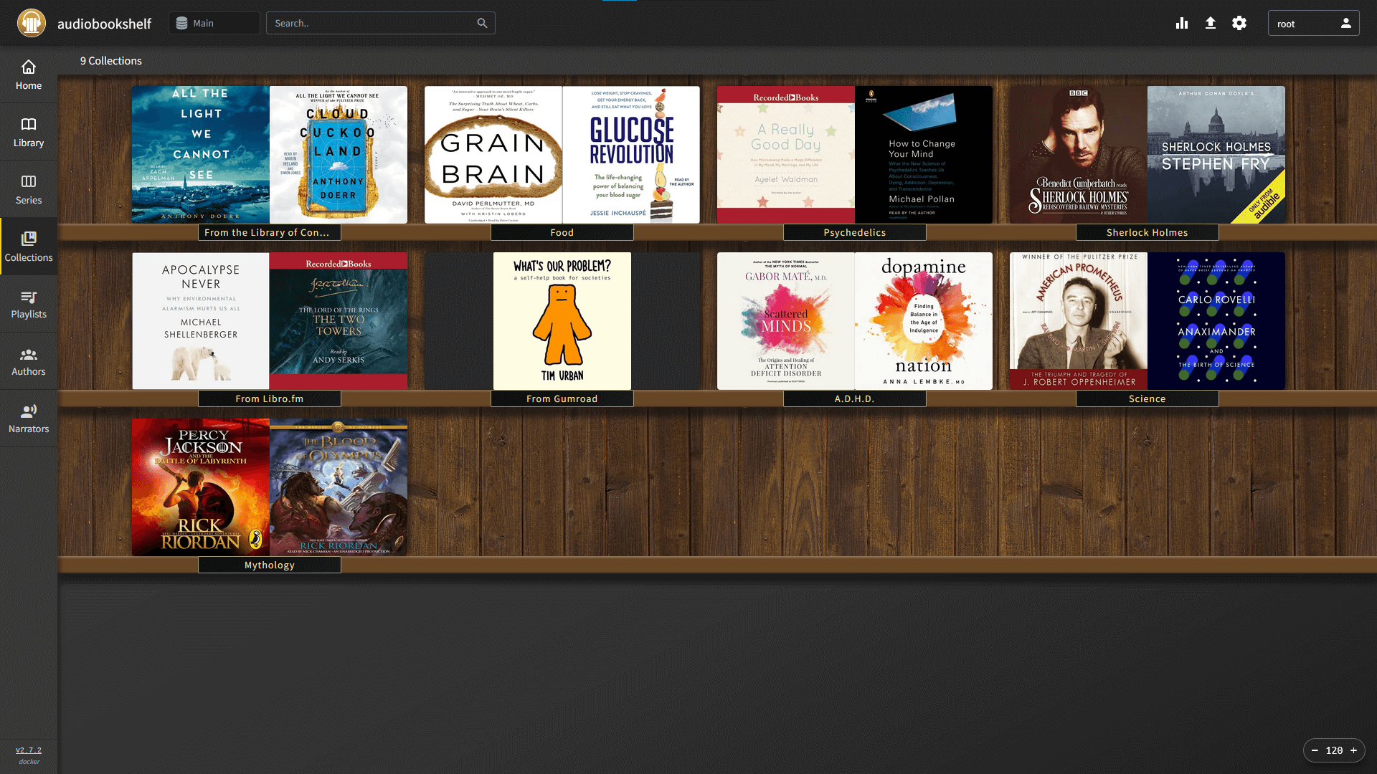Screen dimensions: 1377x774
Task: Click A Really Good Day cover
Action: 786,155
